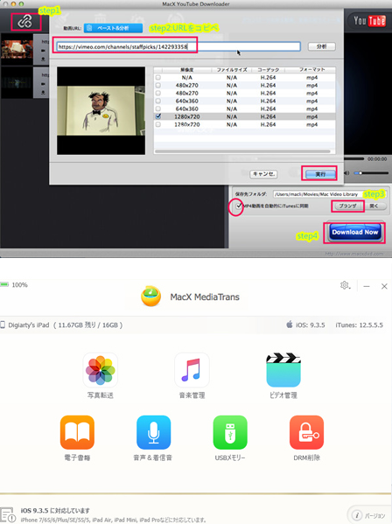
Task: Click the iTunes: 12.5.5.5 label
Action: pos(360,325)
